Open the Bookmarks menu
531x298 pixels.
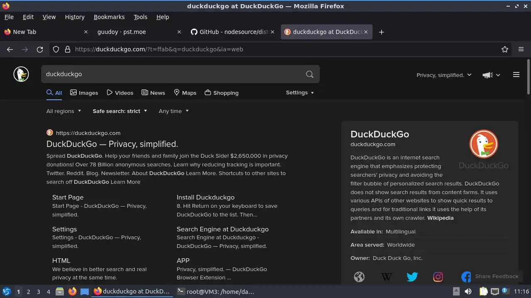coord(109,17)
